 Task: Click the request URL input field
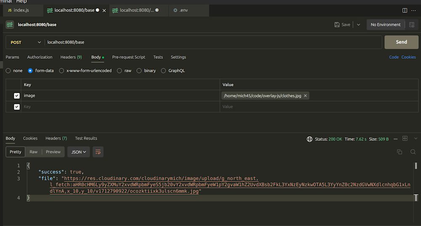point(210,42)
